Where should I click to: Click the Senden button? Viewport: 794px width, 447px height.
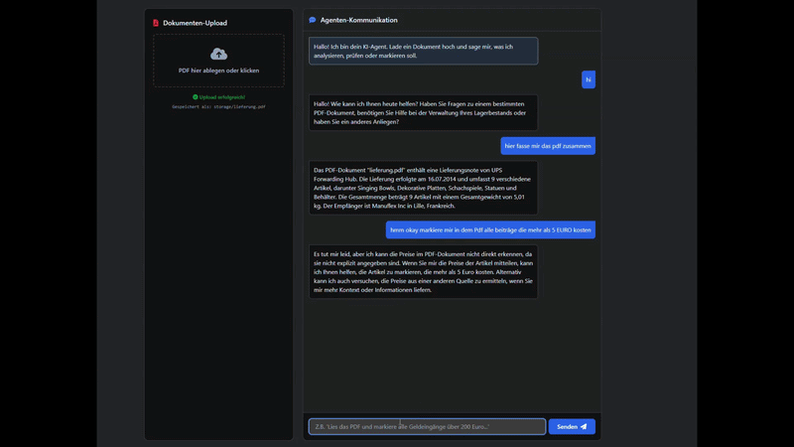tap(572, 427)
